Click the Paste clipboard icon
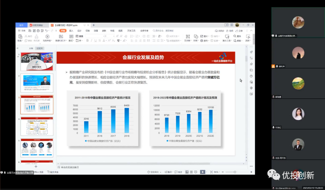This screenshot has height=190, width=325. 20,36
